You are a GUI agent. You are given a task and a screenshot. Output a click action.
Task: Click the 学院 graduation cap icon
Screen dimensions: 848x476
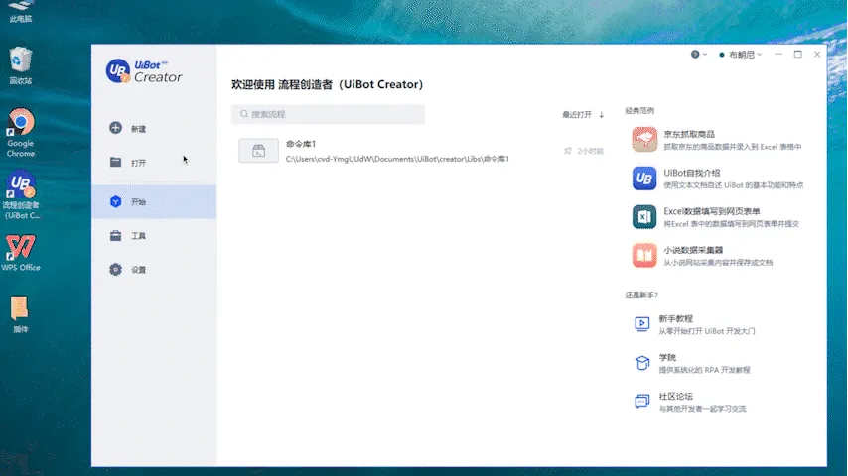[641, 363]
